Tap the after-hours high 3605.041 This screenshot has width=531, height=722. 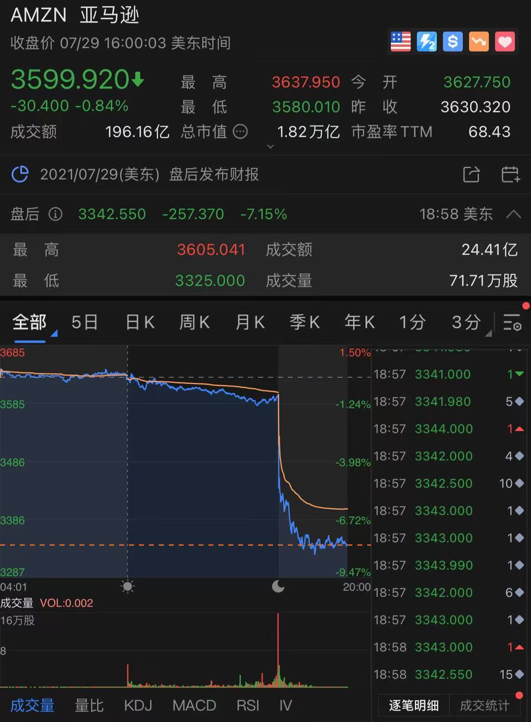pyautogui.click(x=211, y=249)
